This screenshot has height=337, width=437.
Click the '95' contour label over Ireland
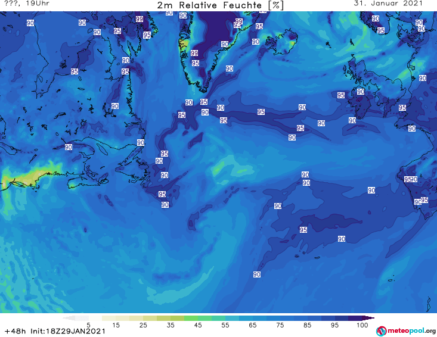pos(341,95)
